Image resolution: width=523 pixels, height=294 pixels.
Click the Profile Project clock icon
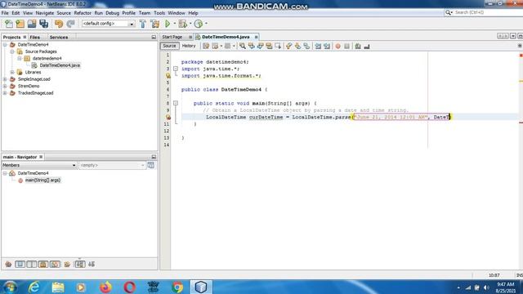(198, 24)
